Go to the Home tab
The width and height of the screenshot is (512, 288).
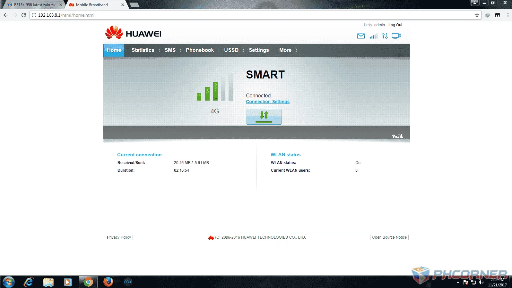(x=114, y=50)
